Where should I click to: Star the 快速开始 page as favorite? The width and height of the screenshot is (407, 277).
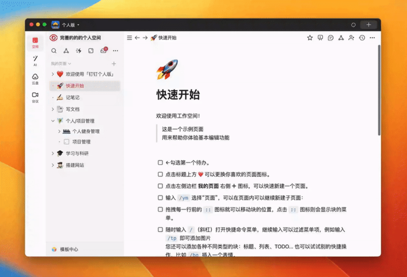pyautogui.click(x=310, y=38)
